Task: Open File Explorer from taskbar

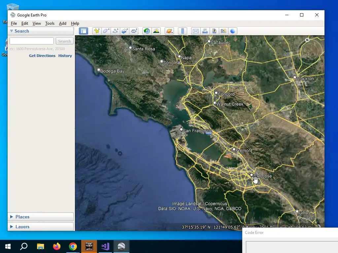Action: 40,246
